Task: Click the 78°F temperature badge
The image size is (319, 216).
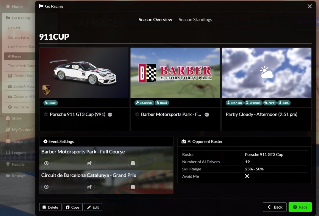Action: coord(270,103)
